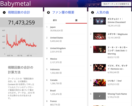
Task: Click the location pin icon beside ファン層の概要
Action: 48,12
